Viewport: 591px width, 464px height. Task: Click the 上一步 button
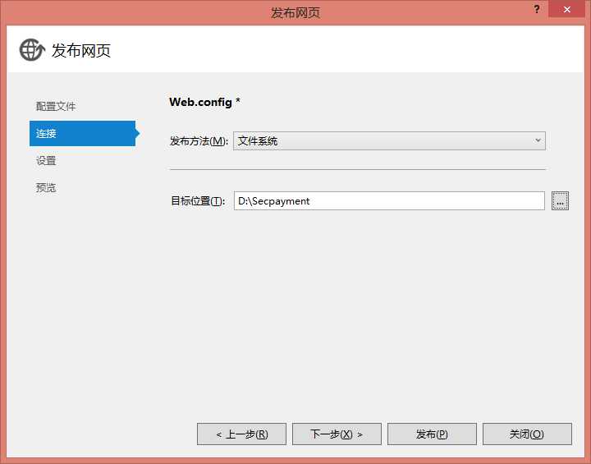(241, 434)
